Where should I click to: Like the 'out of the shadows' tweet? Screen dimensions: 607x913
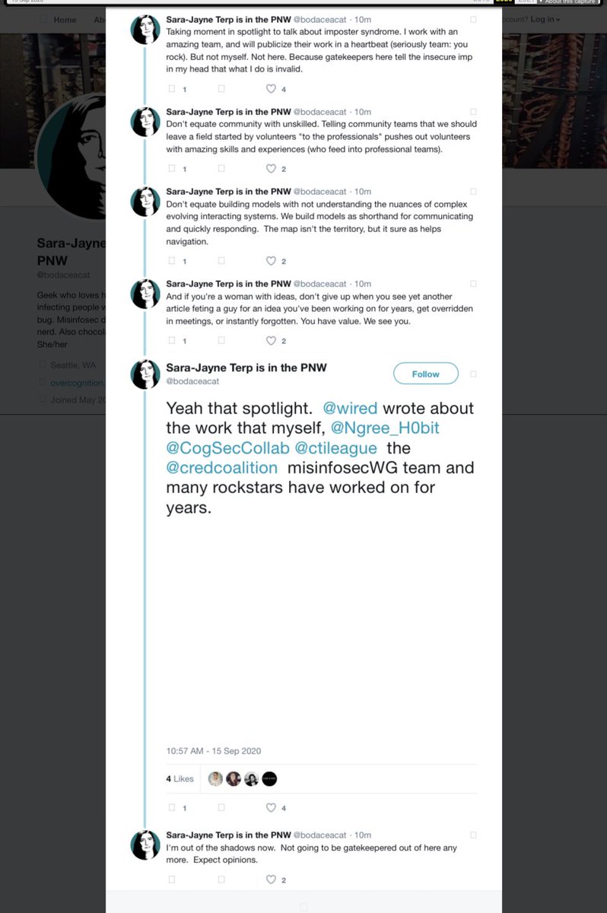coord(270,880)
